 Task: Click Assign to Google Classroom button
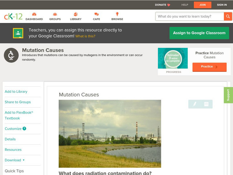point(199,33)
